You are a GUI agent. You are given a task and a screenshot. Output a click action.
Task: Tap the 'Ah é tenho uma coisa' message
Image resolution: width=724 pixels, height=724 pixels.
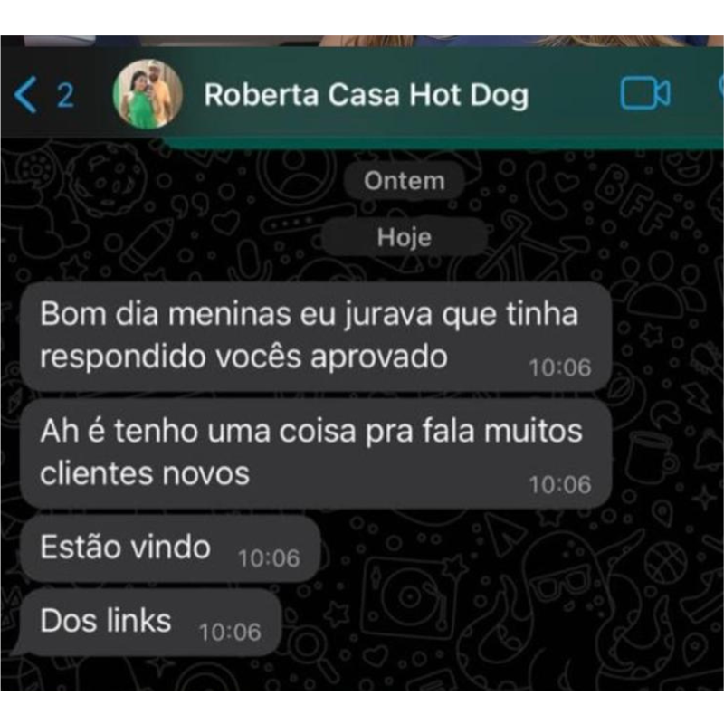tap(316, 453)
